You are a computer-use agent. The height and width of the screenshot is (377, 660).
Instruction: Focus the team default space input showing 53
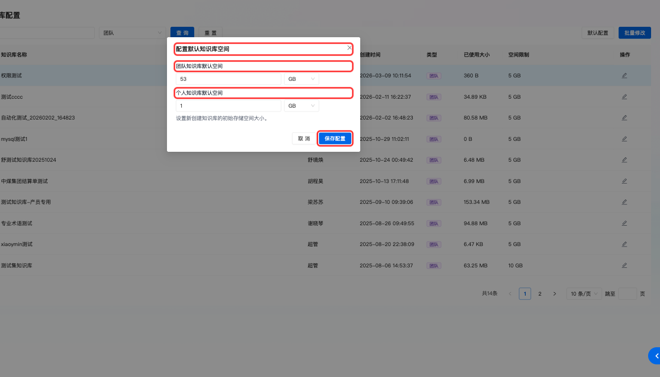pos(228,79)
